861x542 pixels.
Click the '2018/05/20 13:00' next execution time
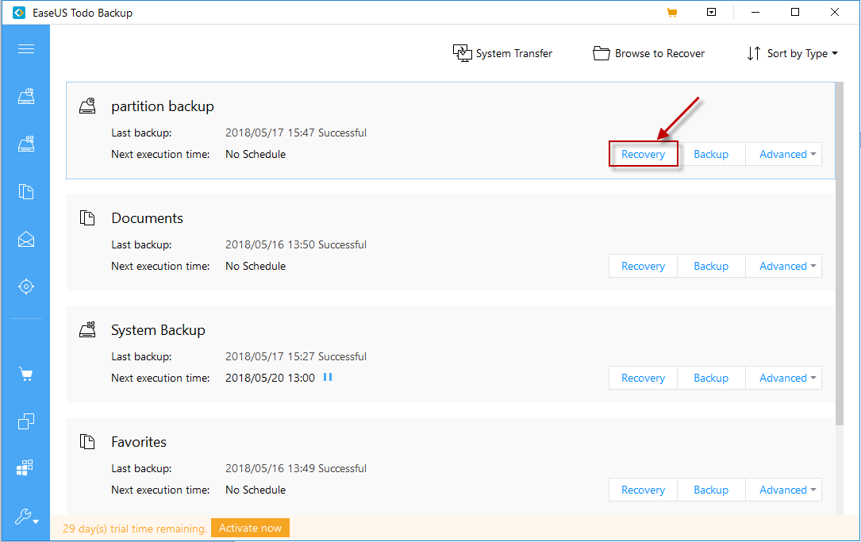[x=270, y=379]
